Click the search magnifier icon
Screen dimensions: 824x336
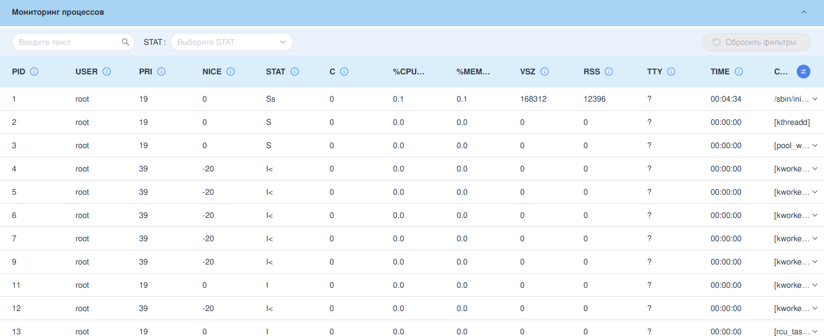[126, 42]
